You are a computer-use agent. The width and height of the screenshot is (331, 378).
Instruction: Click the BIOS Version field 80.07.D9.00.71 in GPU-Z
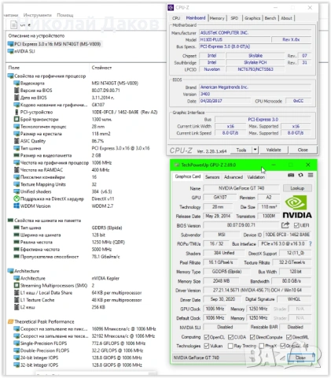point(241,225)
